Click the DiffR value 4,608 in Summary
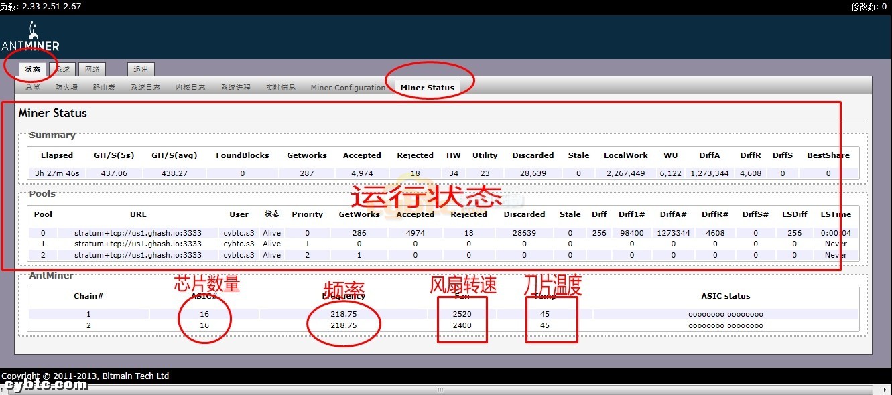Viewport: 892px width, 395px height. tap(750, 173)
